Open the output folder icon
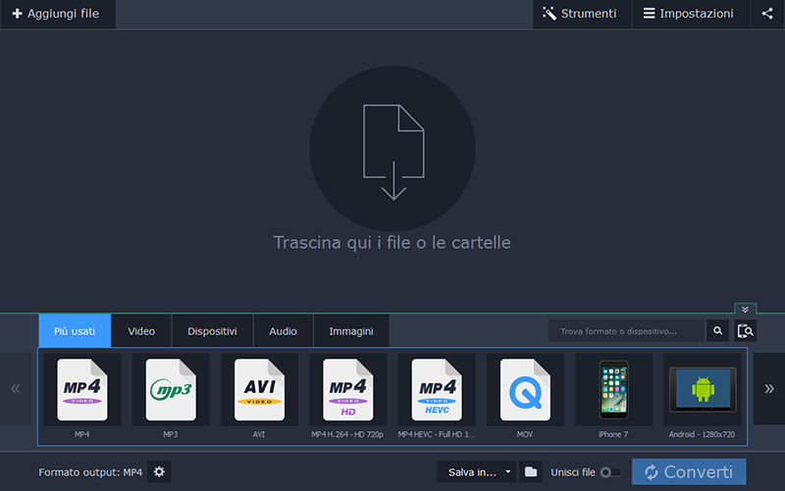 coord(531,472)
